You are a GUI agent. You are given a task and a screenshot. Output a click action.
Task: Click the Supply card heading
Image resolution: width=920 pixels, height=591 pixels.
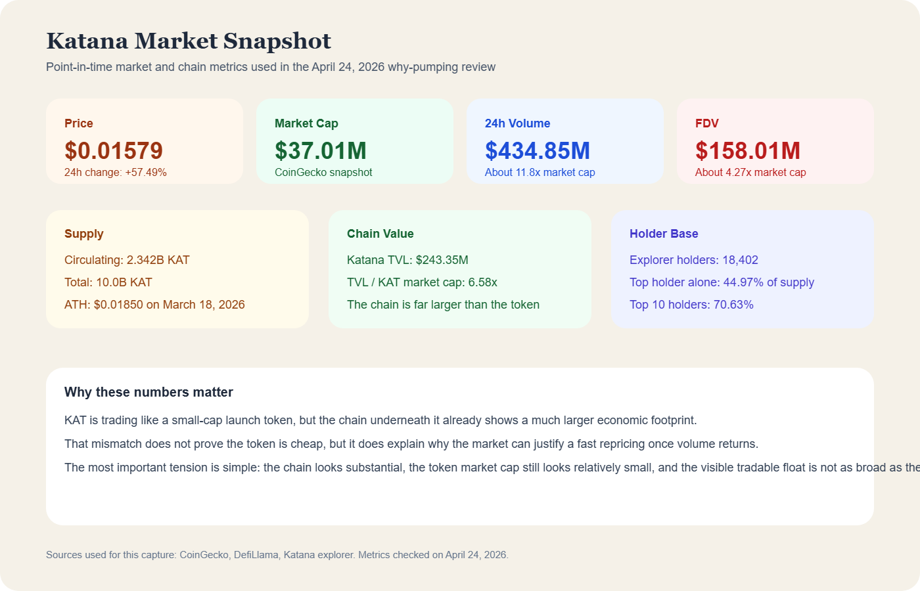(x=84, y=234)
